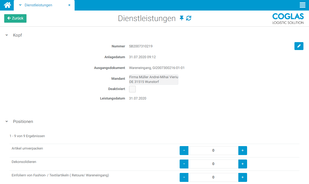Screen dimensions: 309x184
Task: Open the hamburger menu
Action: pyautogui.click(x=302, y=5)
